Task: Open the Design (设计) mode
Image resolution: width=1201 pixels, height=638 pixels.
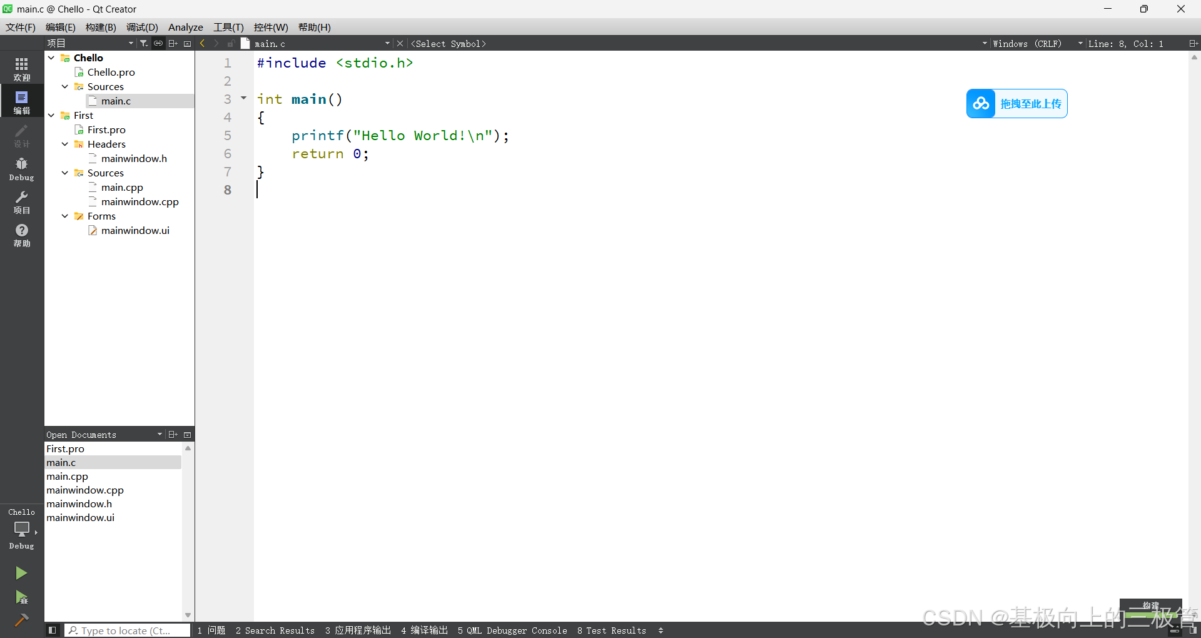Action: [x=22, y=135]
